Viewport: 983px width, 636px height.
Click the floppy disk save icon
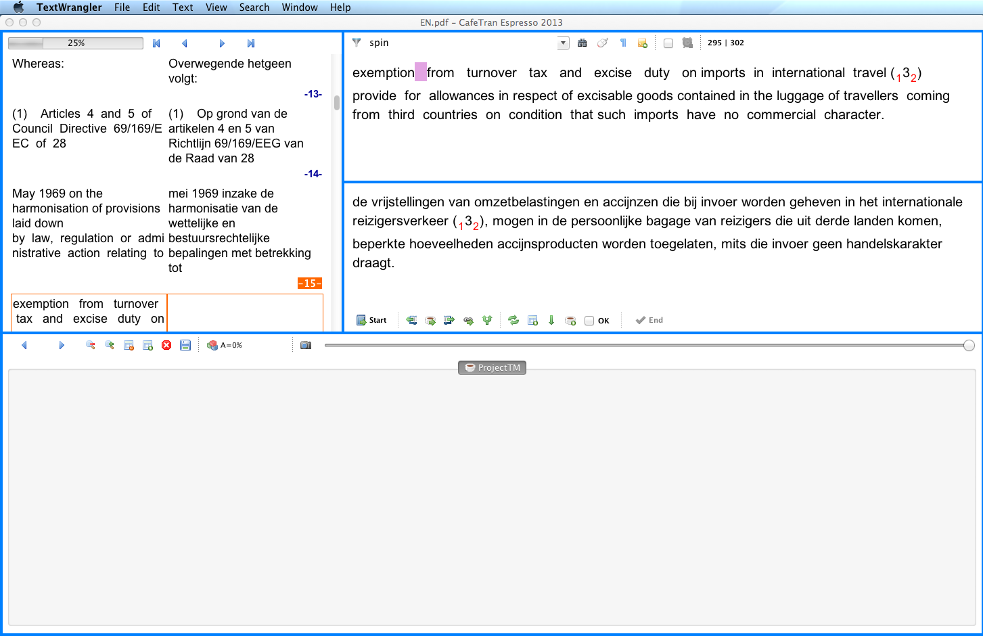(185, 346)
